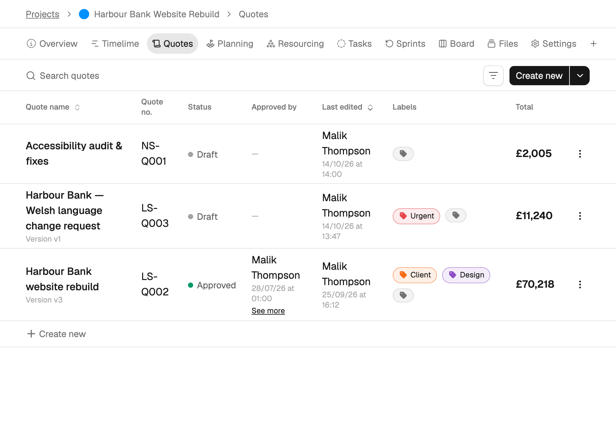This screenshot has height=421, width=616.
Task: Click the search magnifier icon
Action: (31, 76)
